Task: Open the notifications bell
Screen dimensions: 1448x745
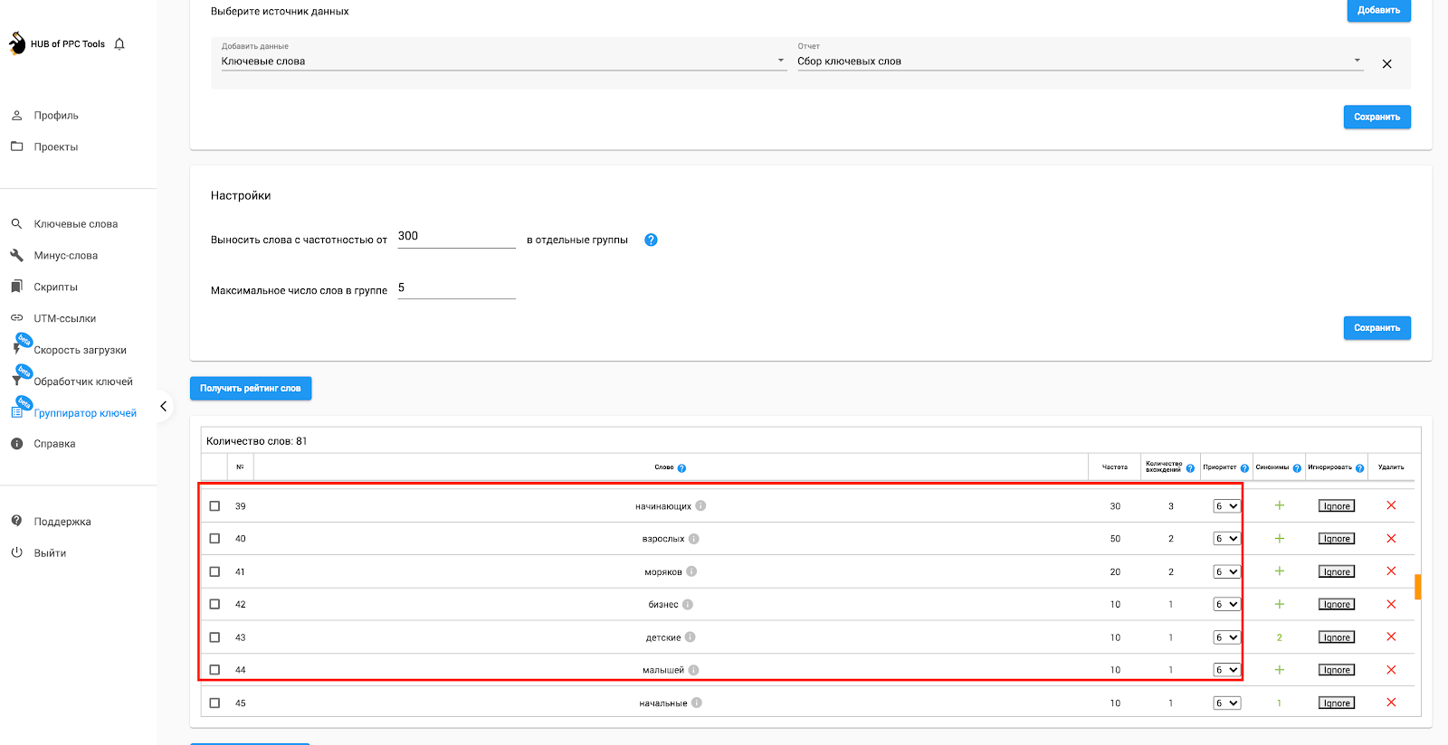Action: coord(119,43)
